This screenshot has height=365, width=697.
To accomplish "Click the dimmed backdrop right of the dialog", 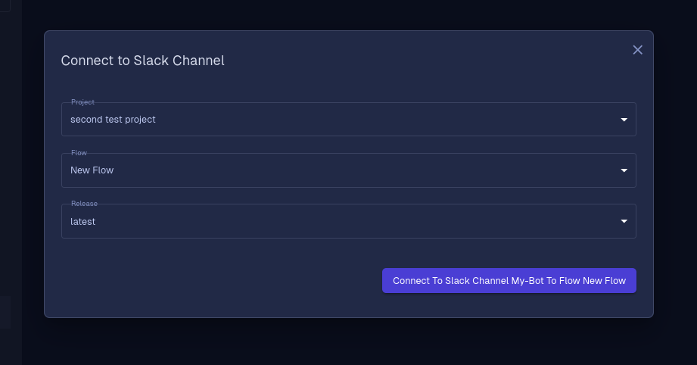I will pos(675,178).
